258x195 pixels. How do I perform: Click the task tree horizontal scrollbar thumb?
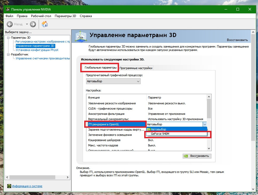coord(32,177)
